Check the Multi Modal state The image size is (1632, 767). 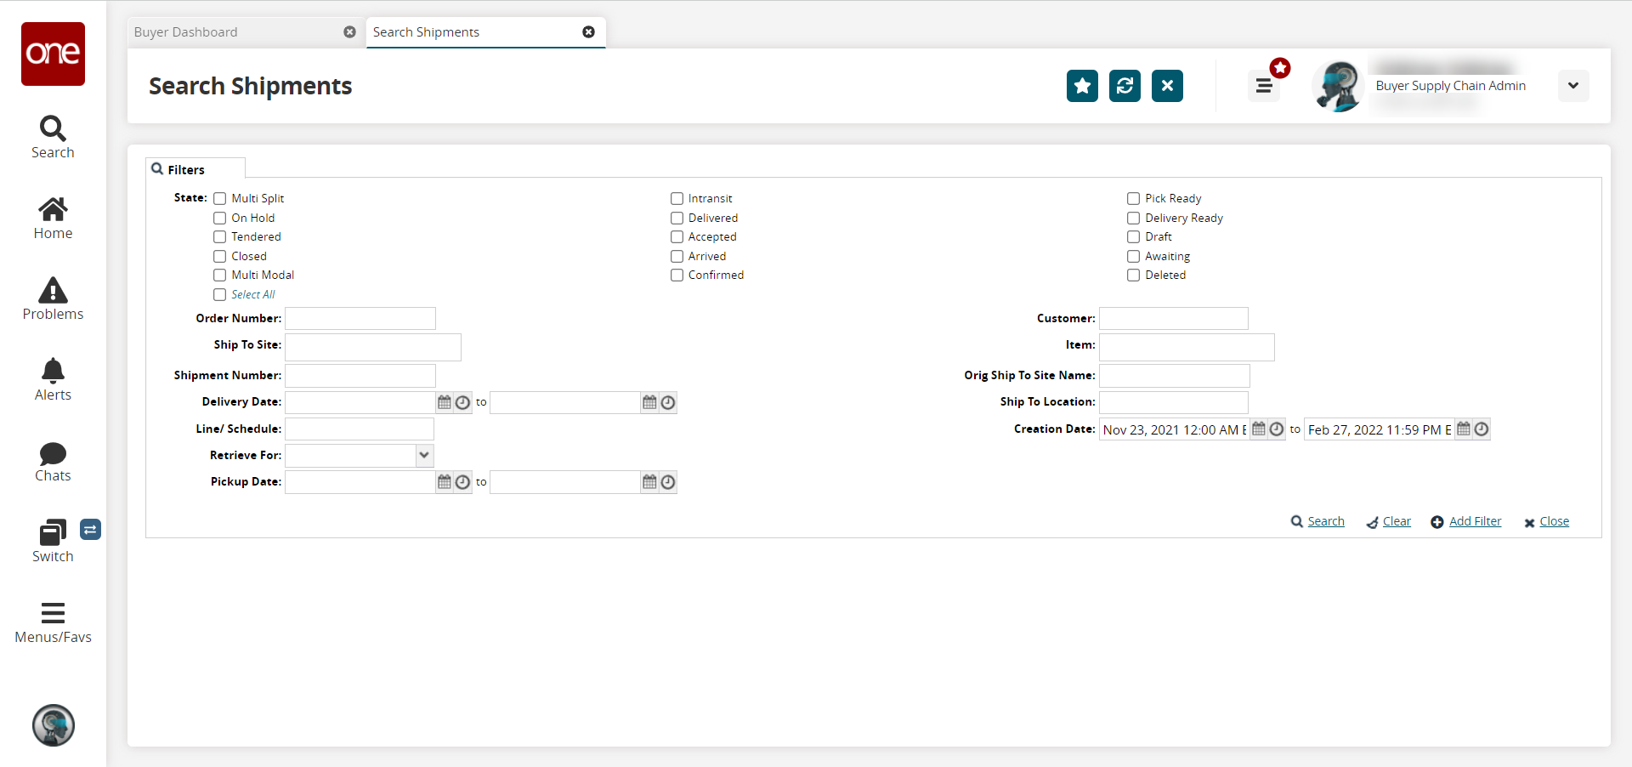tap(220, 276)
